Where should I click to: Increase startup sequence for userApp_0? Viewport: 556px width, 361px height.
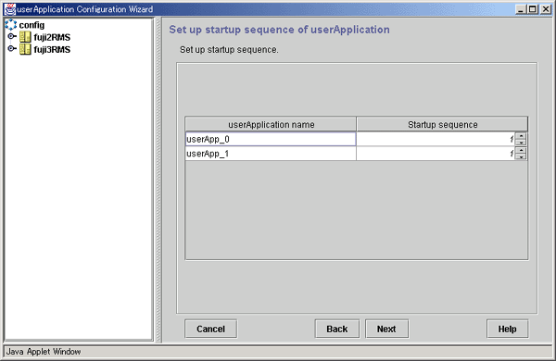point(521,136)
